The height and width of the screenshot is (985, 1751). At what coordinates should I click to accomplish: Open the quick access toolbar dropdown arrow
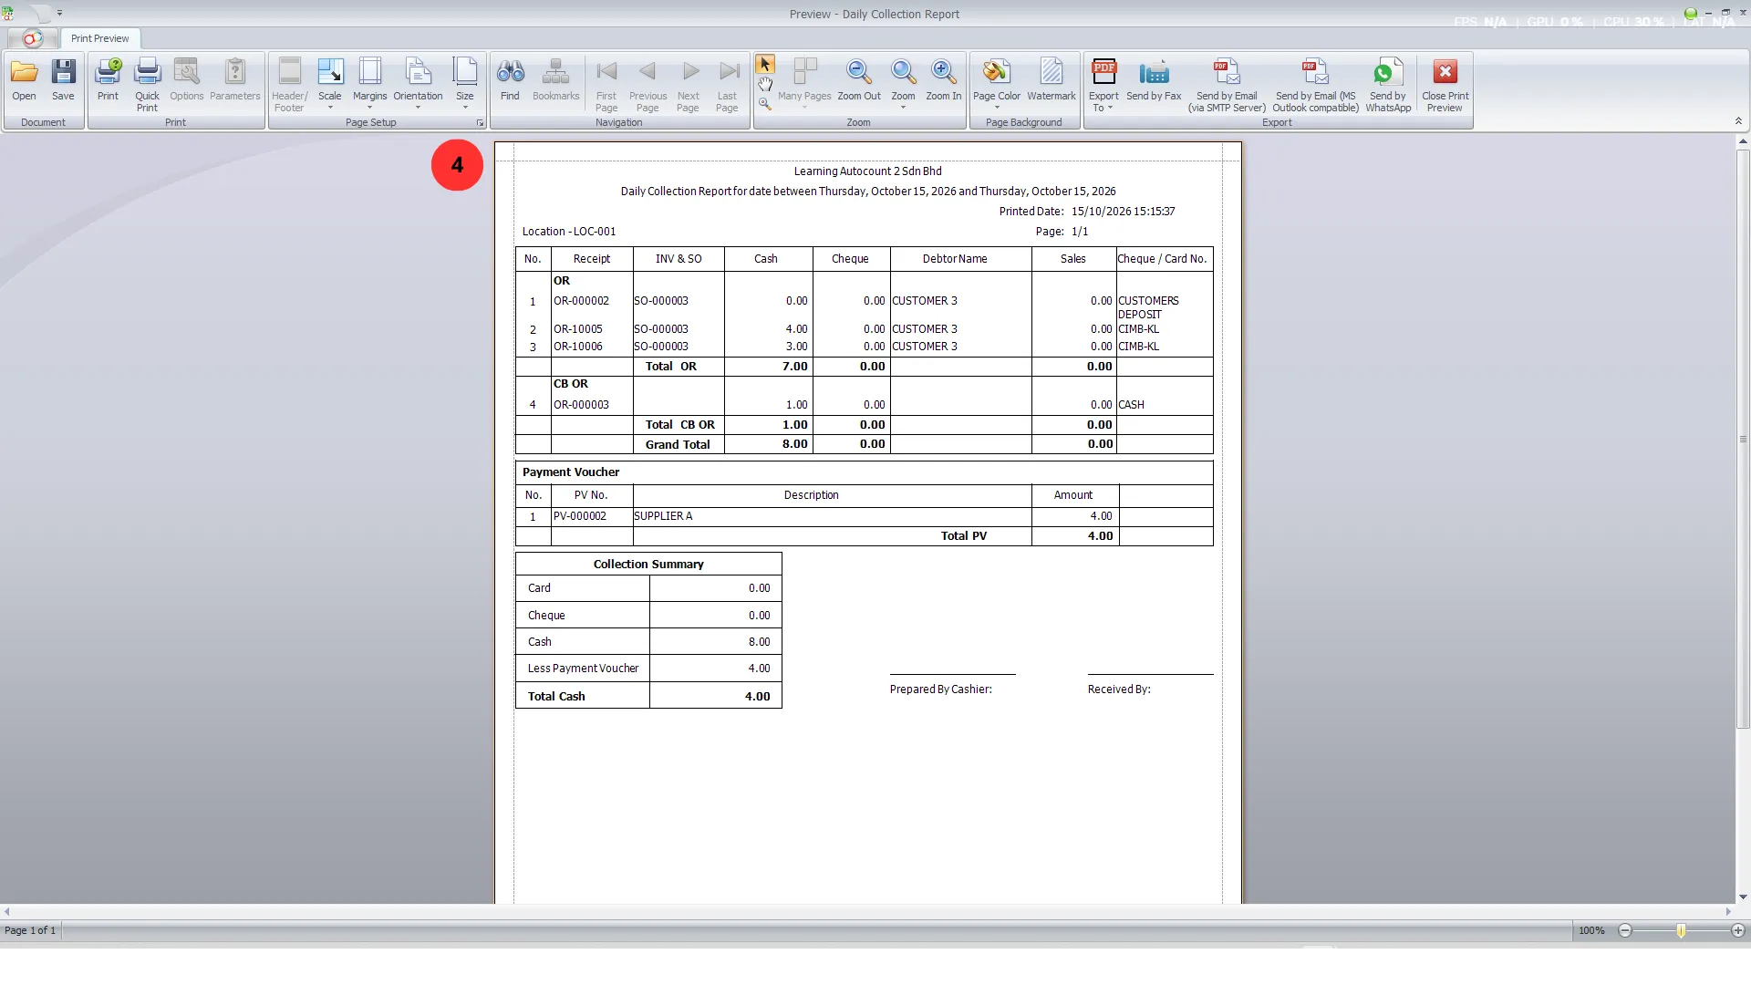coord(59,13)
